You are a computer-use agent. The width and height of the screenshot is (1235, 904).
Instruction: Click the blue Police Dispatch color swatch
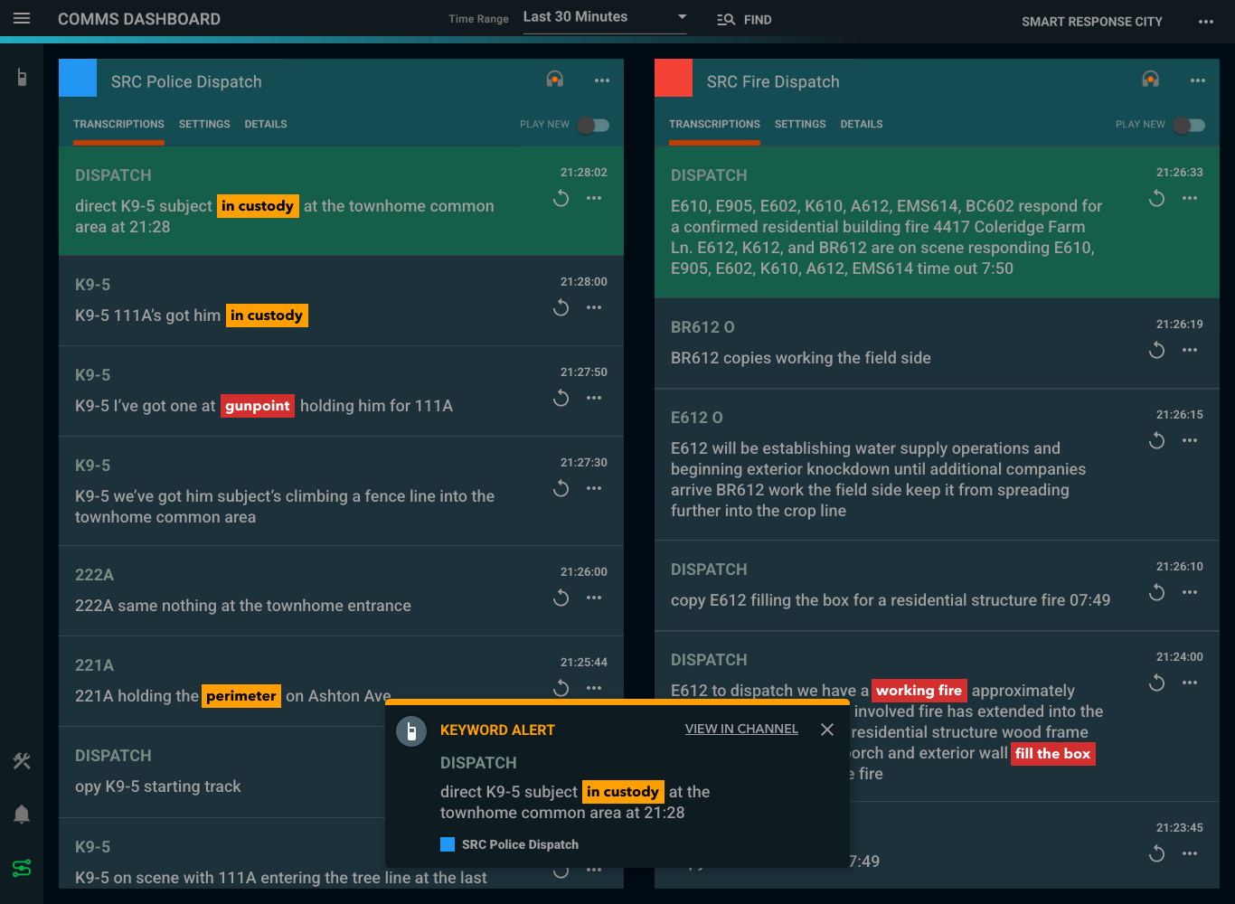click(x=78, y=78)
